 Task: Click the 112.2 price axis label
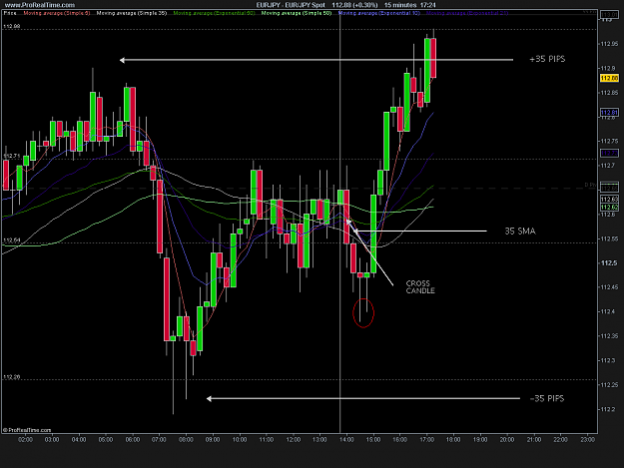point(609,409)
